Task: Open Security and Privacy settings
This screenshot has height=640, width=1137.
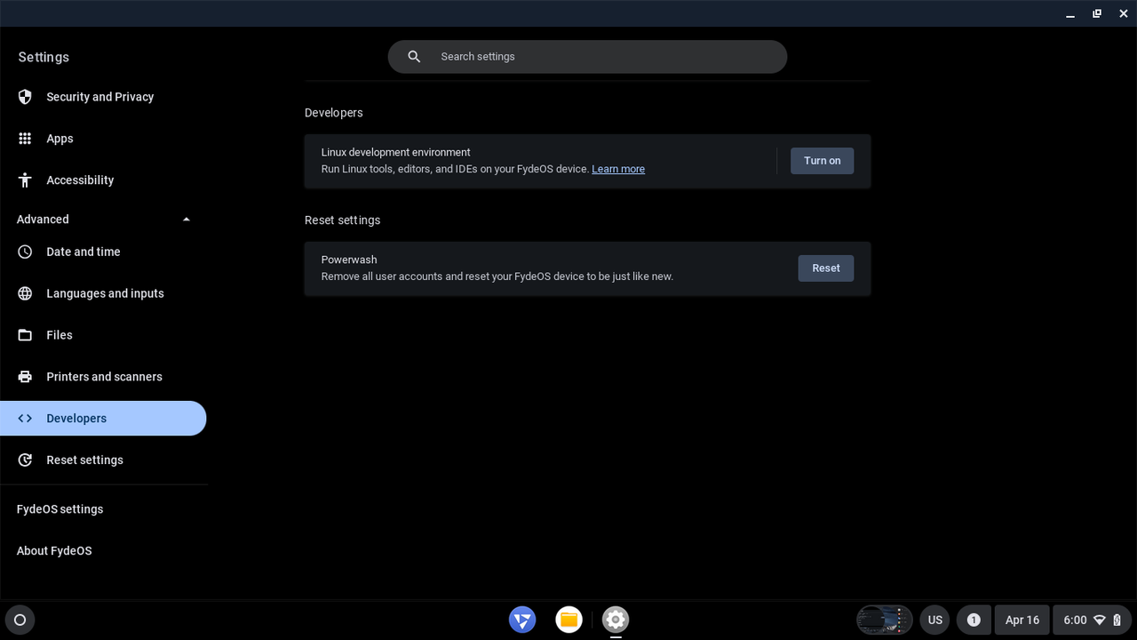Action: pos(103,97)
